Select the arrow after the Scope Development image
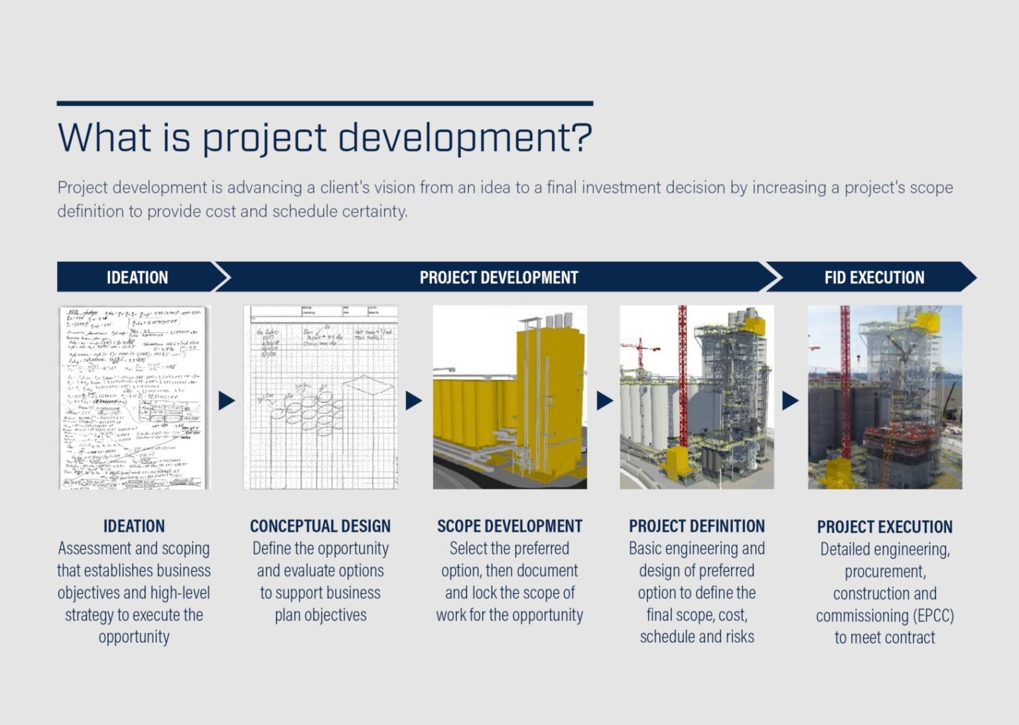 (604, 399)
